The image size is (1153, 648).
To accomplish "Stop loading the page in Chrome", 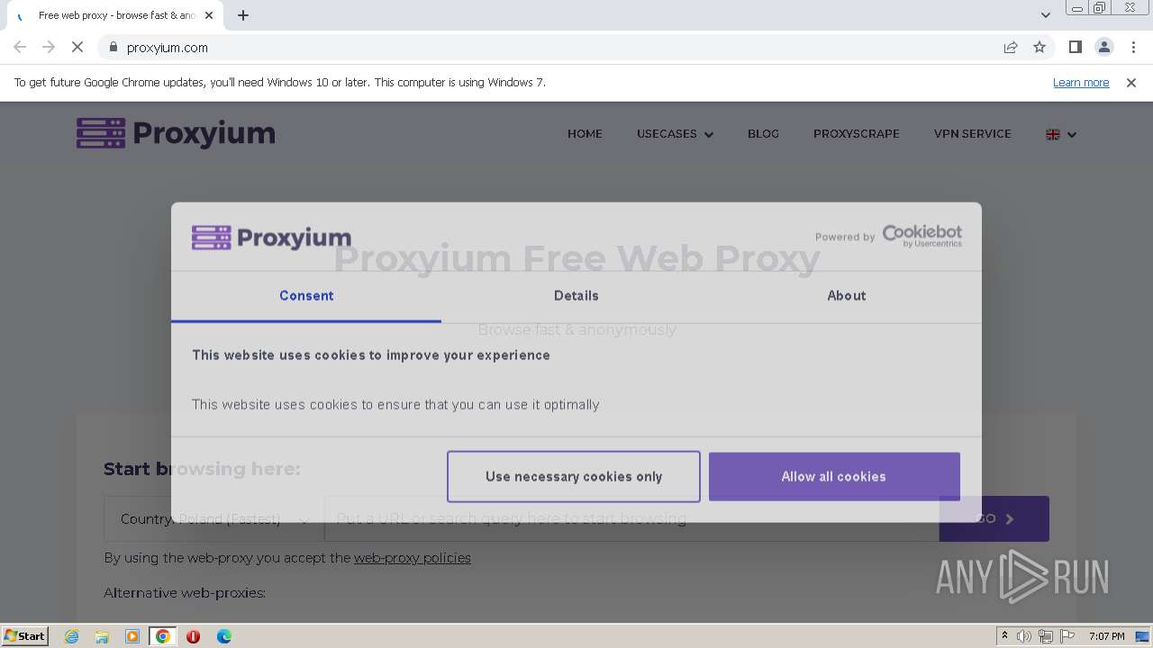I will tap(77, 47).
